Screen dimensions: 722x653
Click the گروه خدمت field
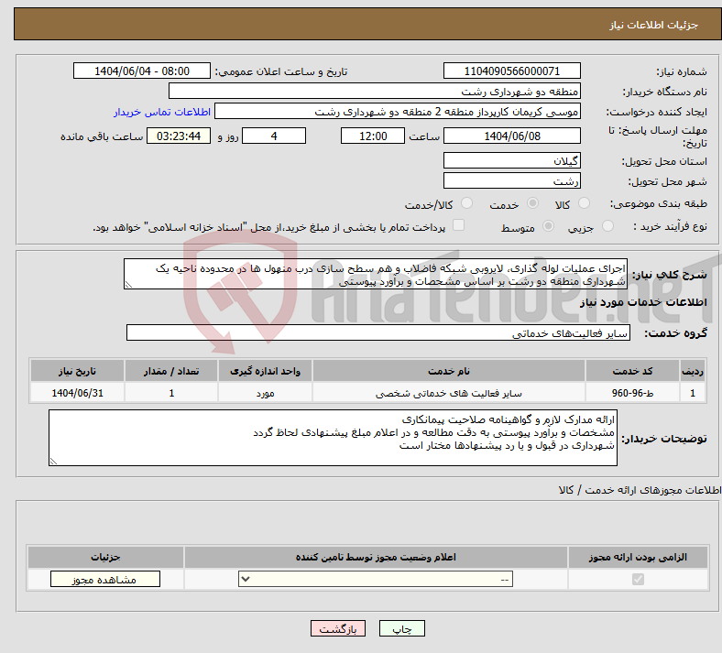tap(377, 333)
